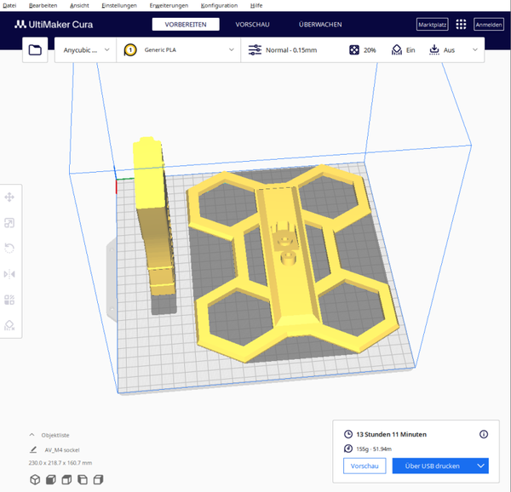Image resolution: width=511 pixels, height=492 pixels.
Task: Switch to right side view cube icon
Action: 98,479
